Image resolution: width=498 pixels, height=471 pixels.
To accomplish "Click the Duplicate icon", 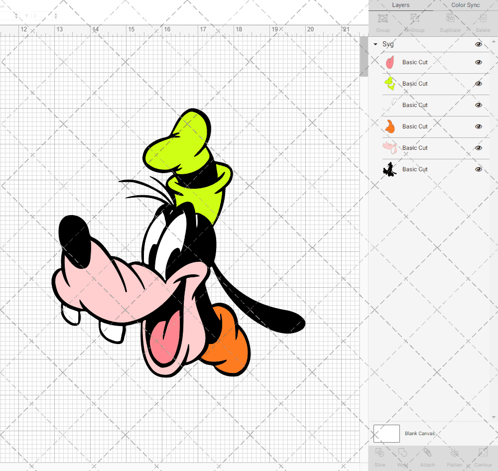I will tap(450, 18).
